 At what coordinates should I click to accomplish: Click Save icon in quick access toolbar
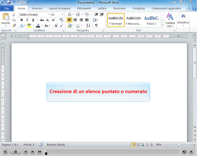(x=8, y=2)
